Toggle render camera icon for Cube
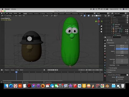The height and width of the screenshot is (97, 129). point(127,32)
